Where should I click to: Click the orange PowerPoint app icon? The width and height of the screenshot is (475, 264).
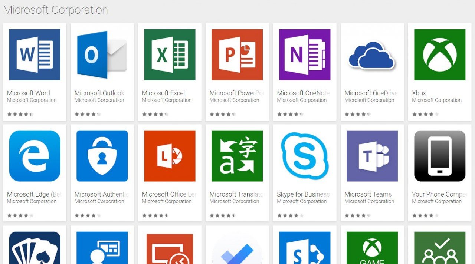pyautogui.click(x=237, y=55)
